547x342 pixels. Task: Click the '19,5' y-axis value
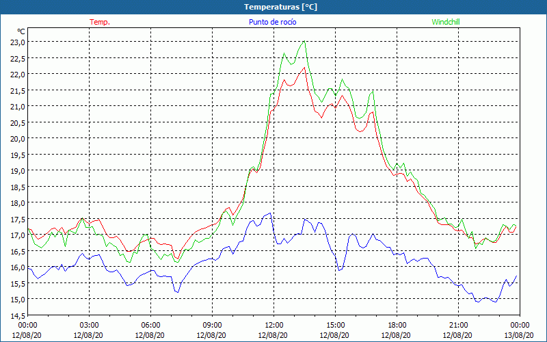click(x=18, y=155)
